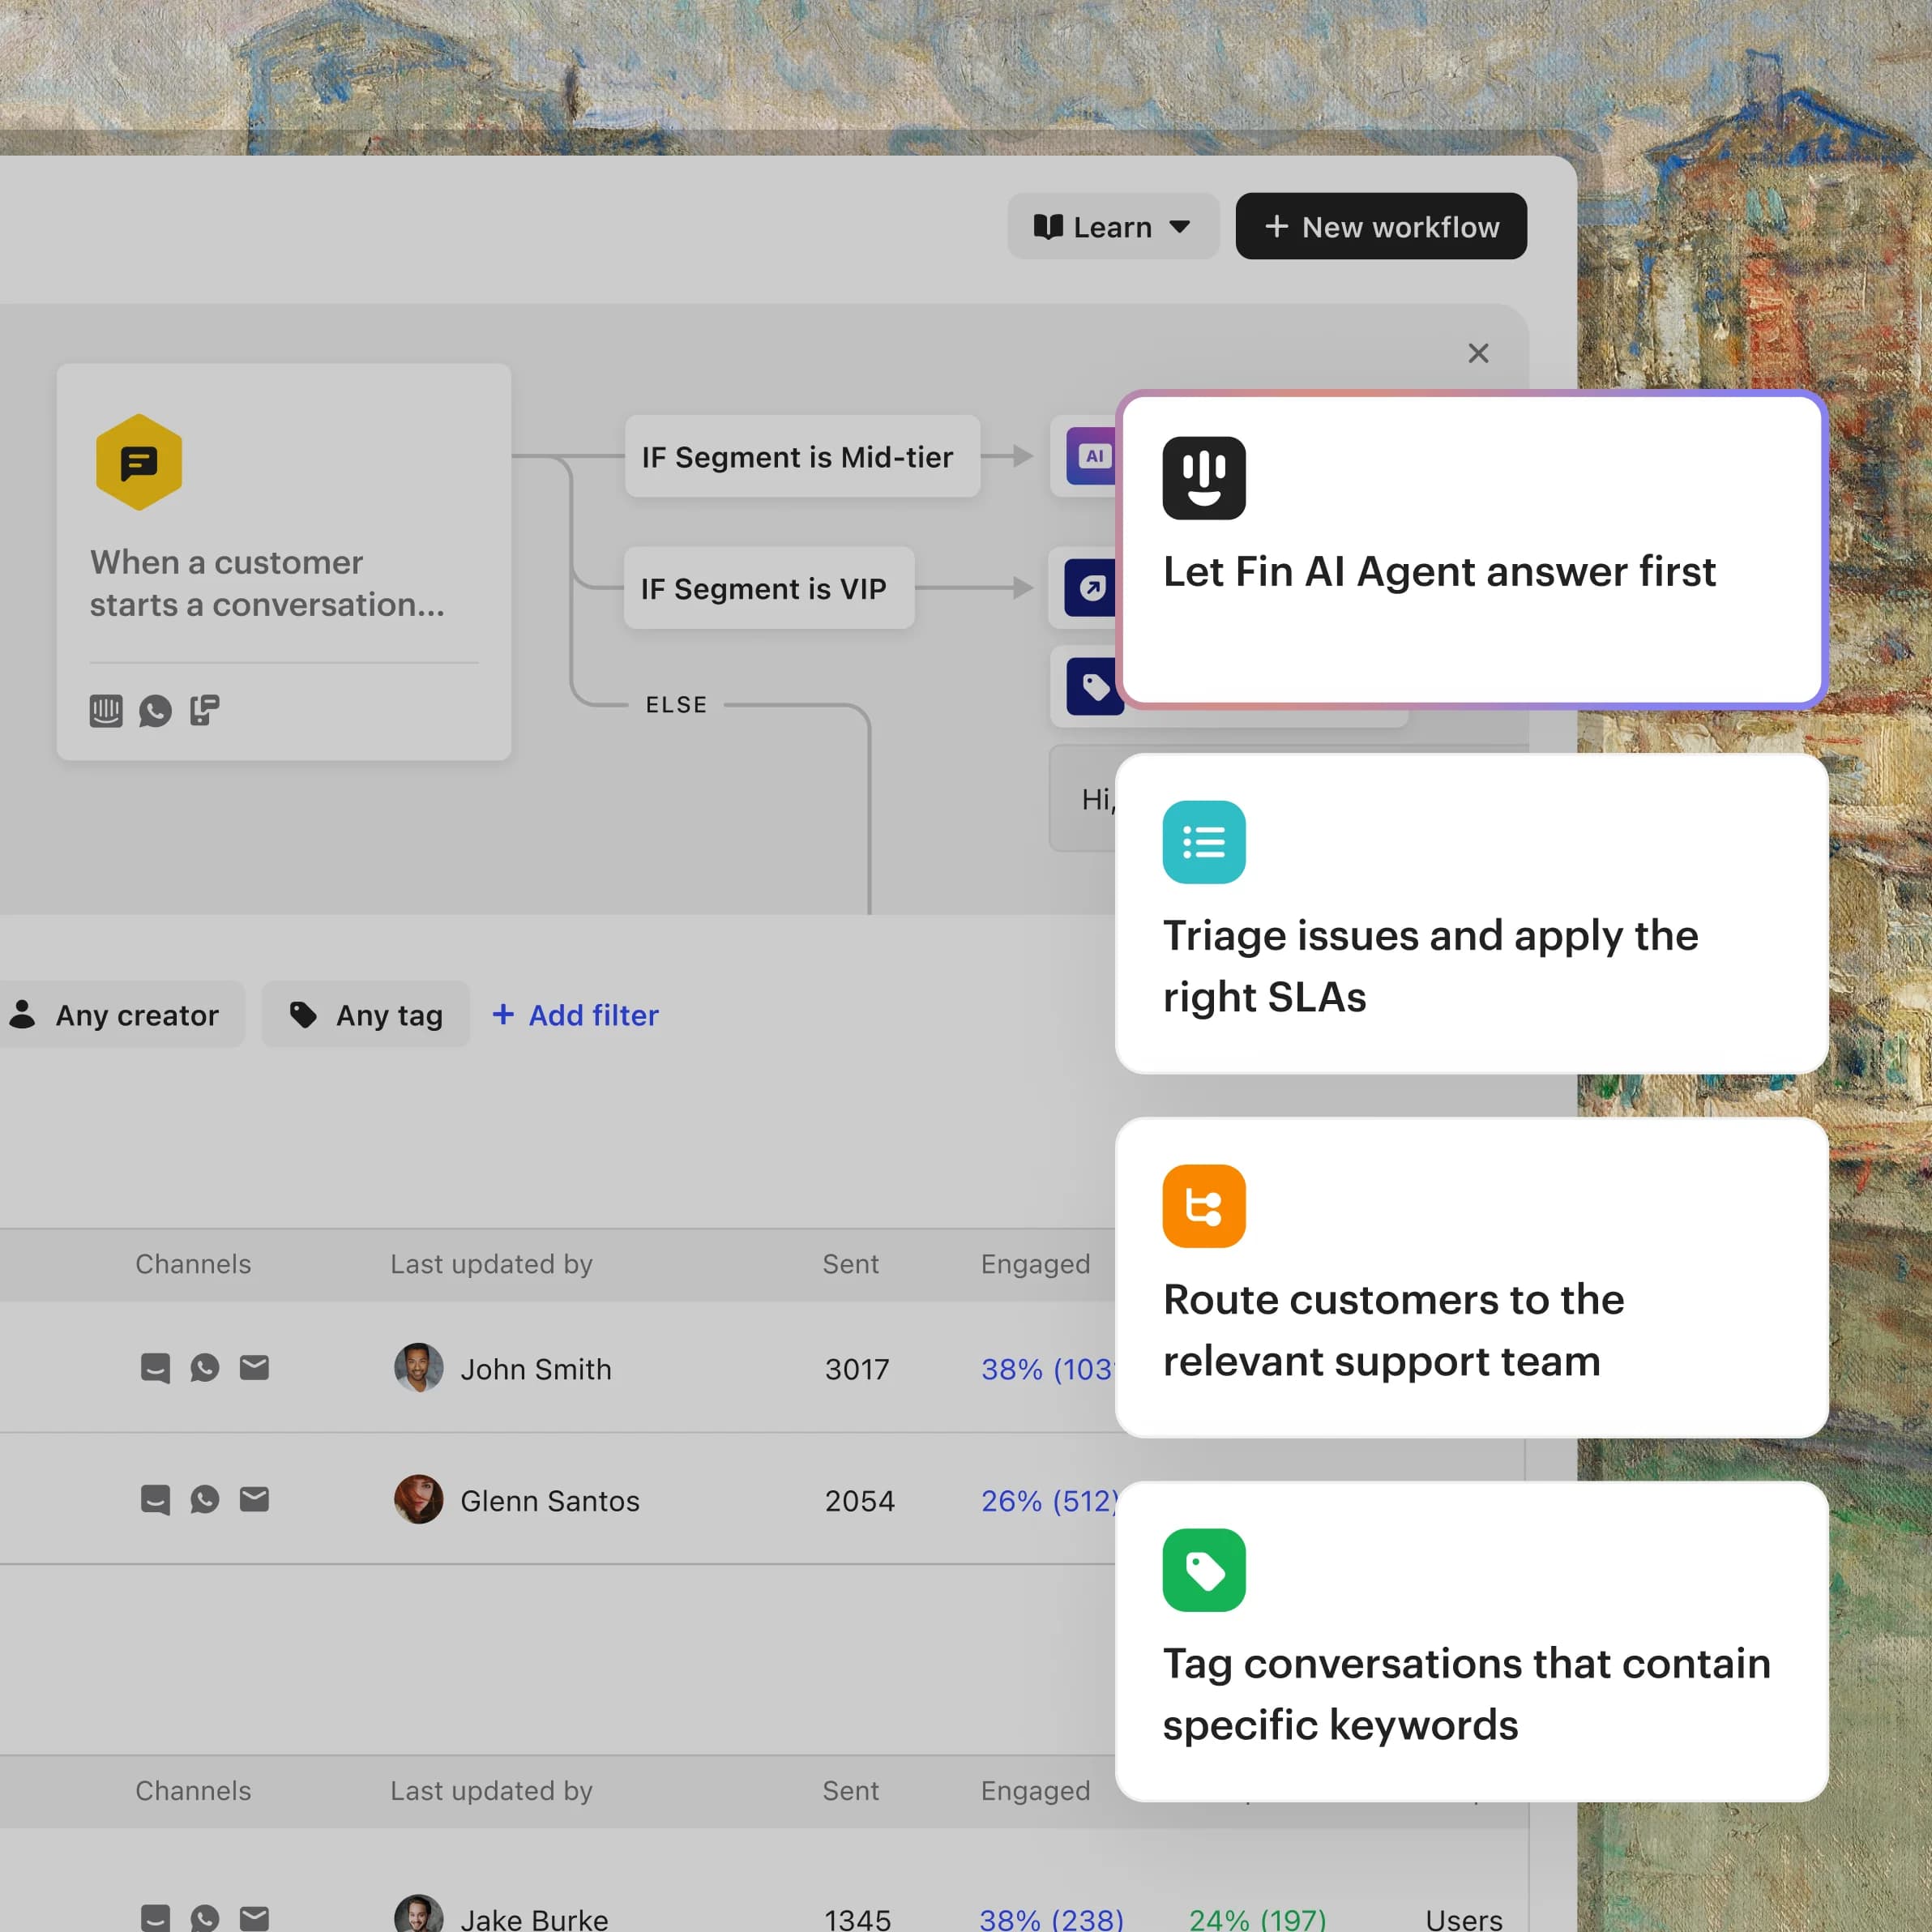Click the Intercom Messenger channel icon on the trigger card

coord(105,710)
